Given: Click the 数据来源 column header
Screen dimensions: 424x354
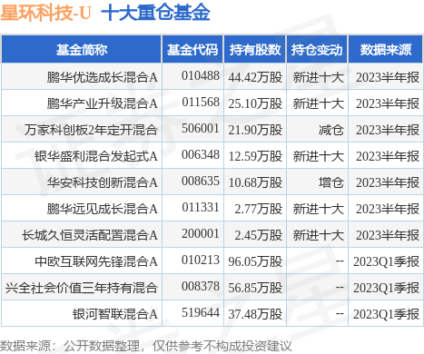Looking at the screenshot, I should (x=386, y=50).
